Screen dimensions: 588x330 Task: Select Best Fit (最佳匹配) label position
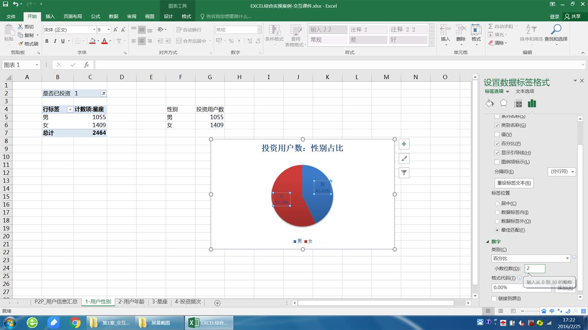[x=497, y=230]
